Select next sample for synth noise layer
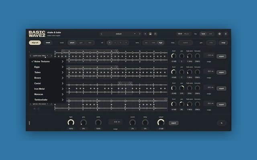This screenshot has width=257, height=160. coord(51,56)
